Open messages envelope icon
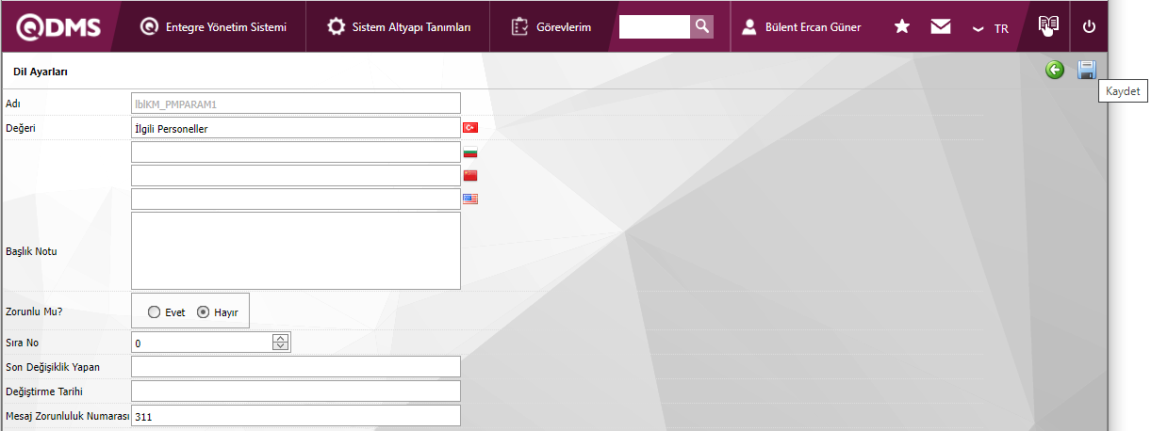Viewport: 1151px width, 431px height. (x=940, y=26)
